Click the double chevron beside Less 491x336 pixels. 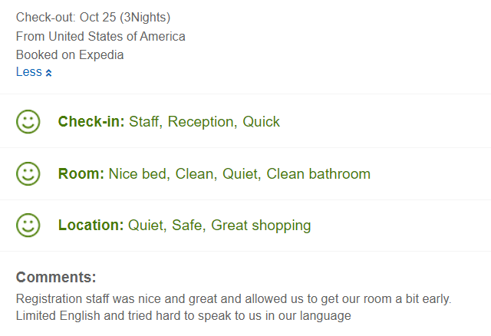(48, 73)
